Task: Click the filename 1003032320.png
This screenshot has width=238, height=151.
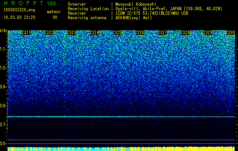Action: pos(20,10)
